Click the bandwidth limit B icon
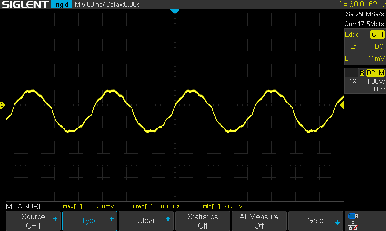 tap(361, 73)
